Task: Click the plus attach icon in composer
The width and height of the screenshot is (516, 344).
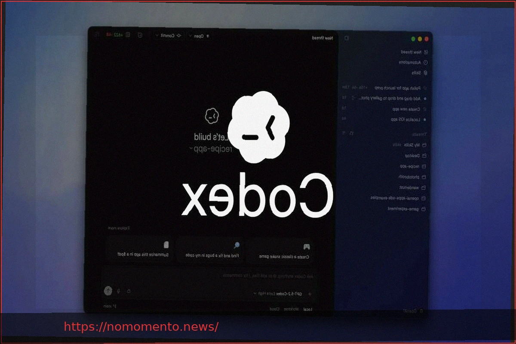Action: point(310,294)
